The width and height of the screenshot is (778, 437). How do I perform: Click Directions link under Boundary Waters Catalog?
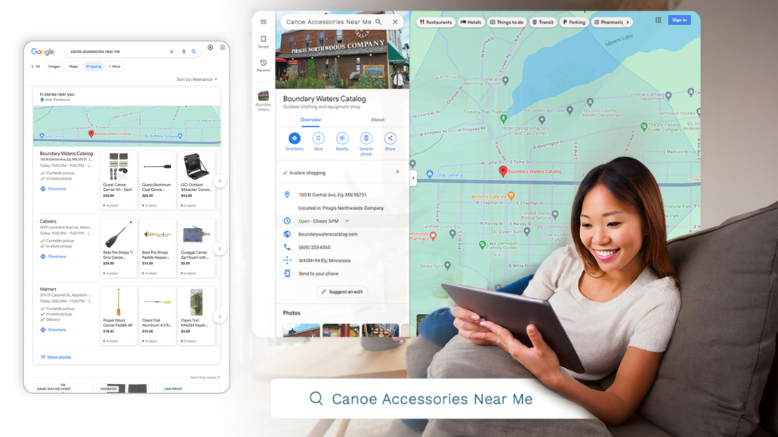53,189
